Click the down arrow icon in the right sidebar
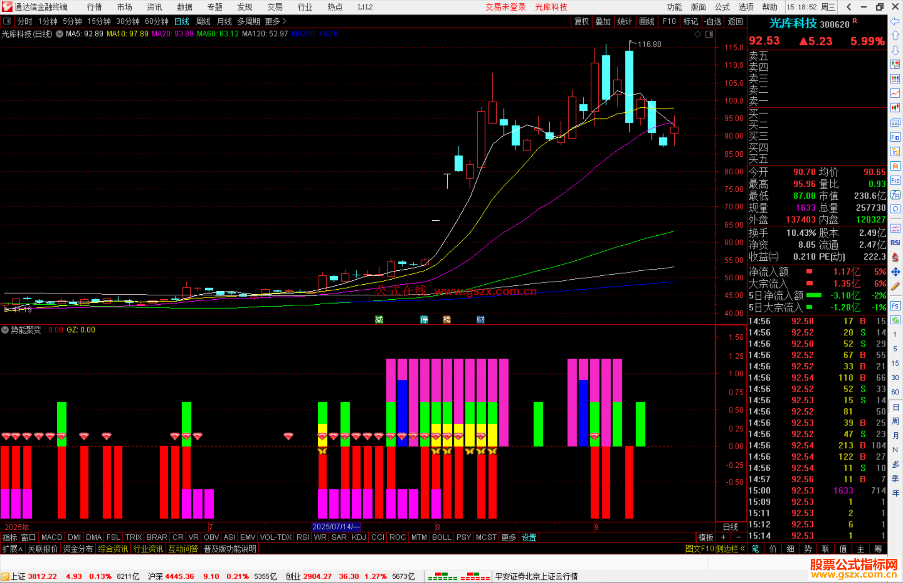Image resolution: width=903 pixels, height=583 pixels. point(895,50)
